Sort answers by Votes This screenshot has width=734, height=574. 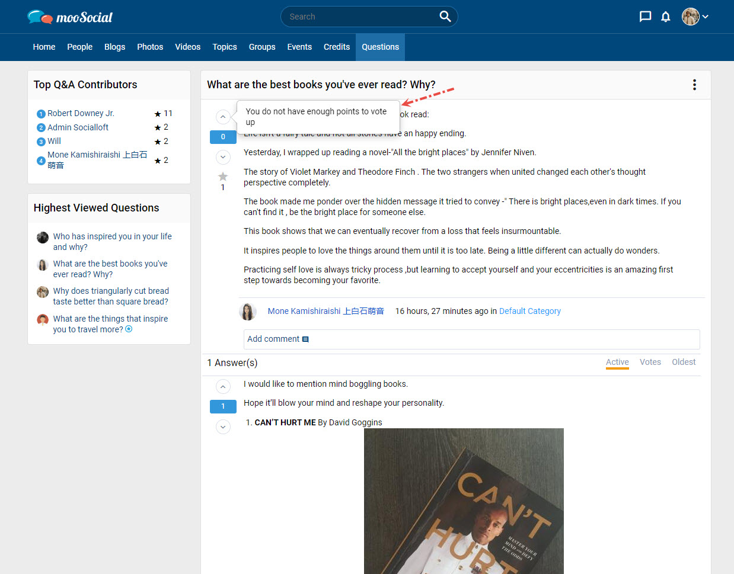point(650,362)
